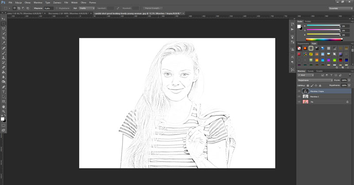Switch to the Kanały tab
The image size is (354, 185).
(x=311, y=71)
